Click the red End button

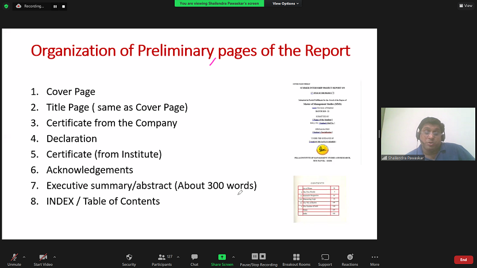463,259
